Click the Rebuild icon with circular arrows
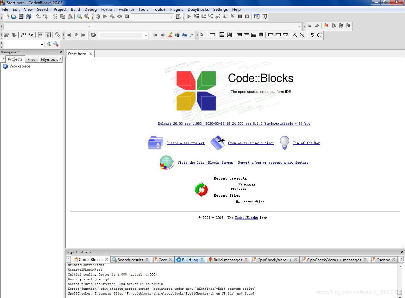This screenshot has height=298, width=405. (x=120, y=16)
